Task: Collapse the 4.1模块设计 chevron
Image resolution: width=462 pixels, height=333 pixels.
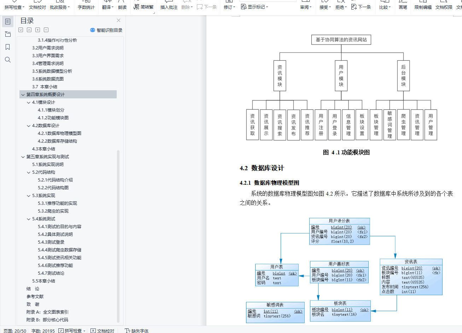Action: tap(29, 102)
